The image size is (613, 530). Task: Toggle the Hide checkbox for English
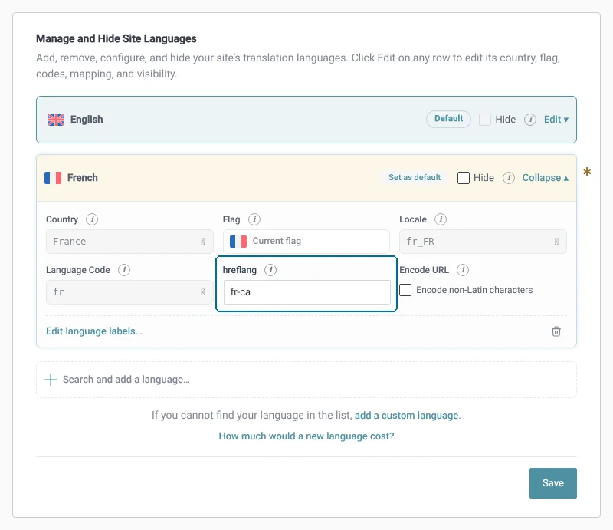tap(485, 120)
